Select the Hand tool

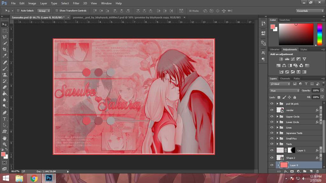[4, 138]
